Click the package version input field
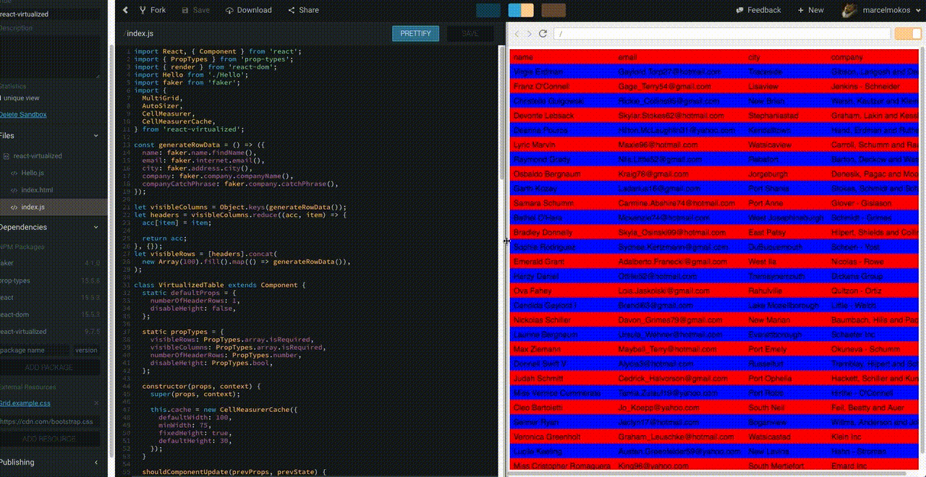The height and width of the screenshot is (477, 926). 86,350
